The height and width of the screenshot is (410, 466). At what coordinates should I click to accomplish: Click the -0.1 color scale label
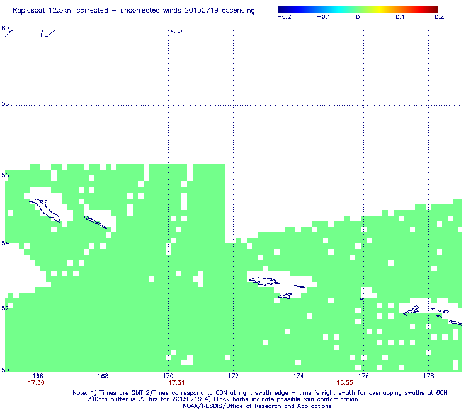point(324,17)
